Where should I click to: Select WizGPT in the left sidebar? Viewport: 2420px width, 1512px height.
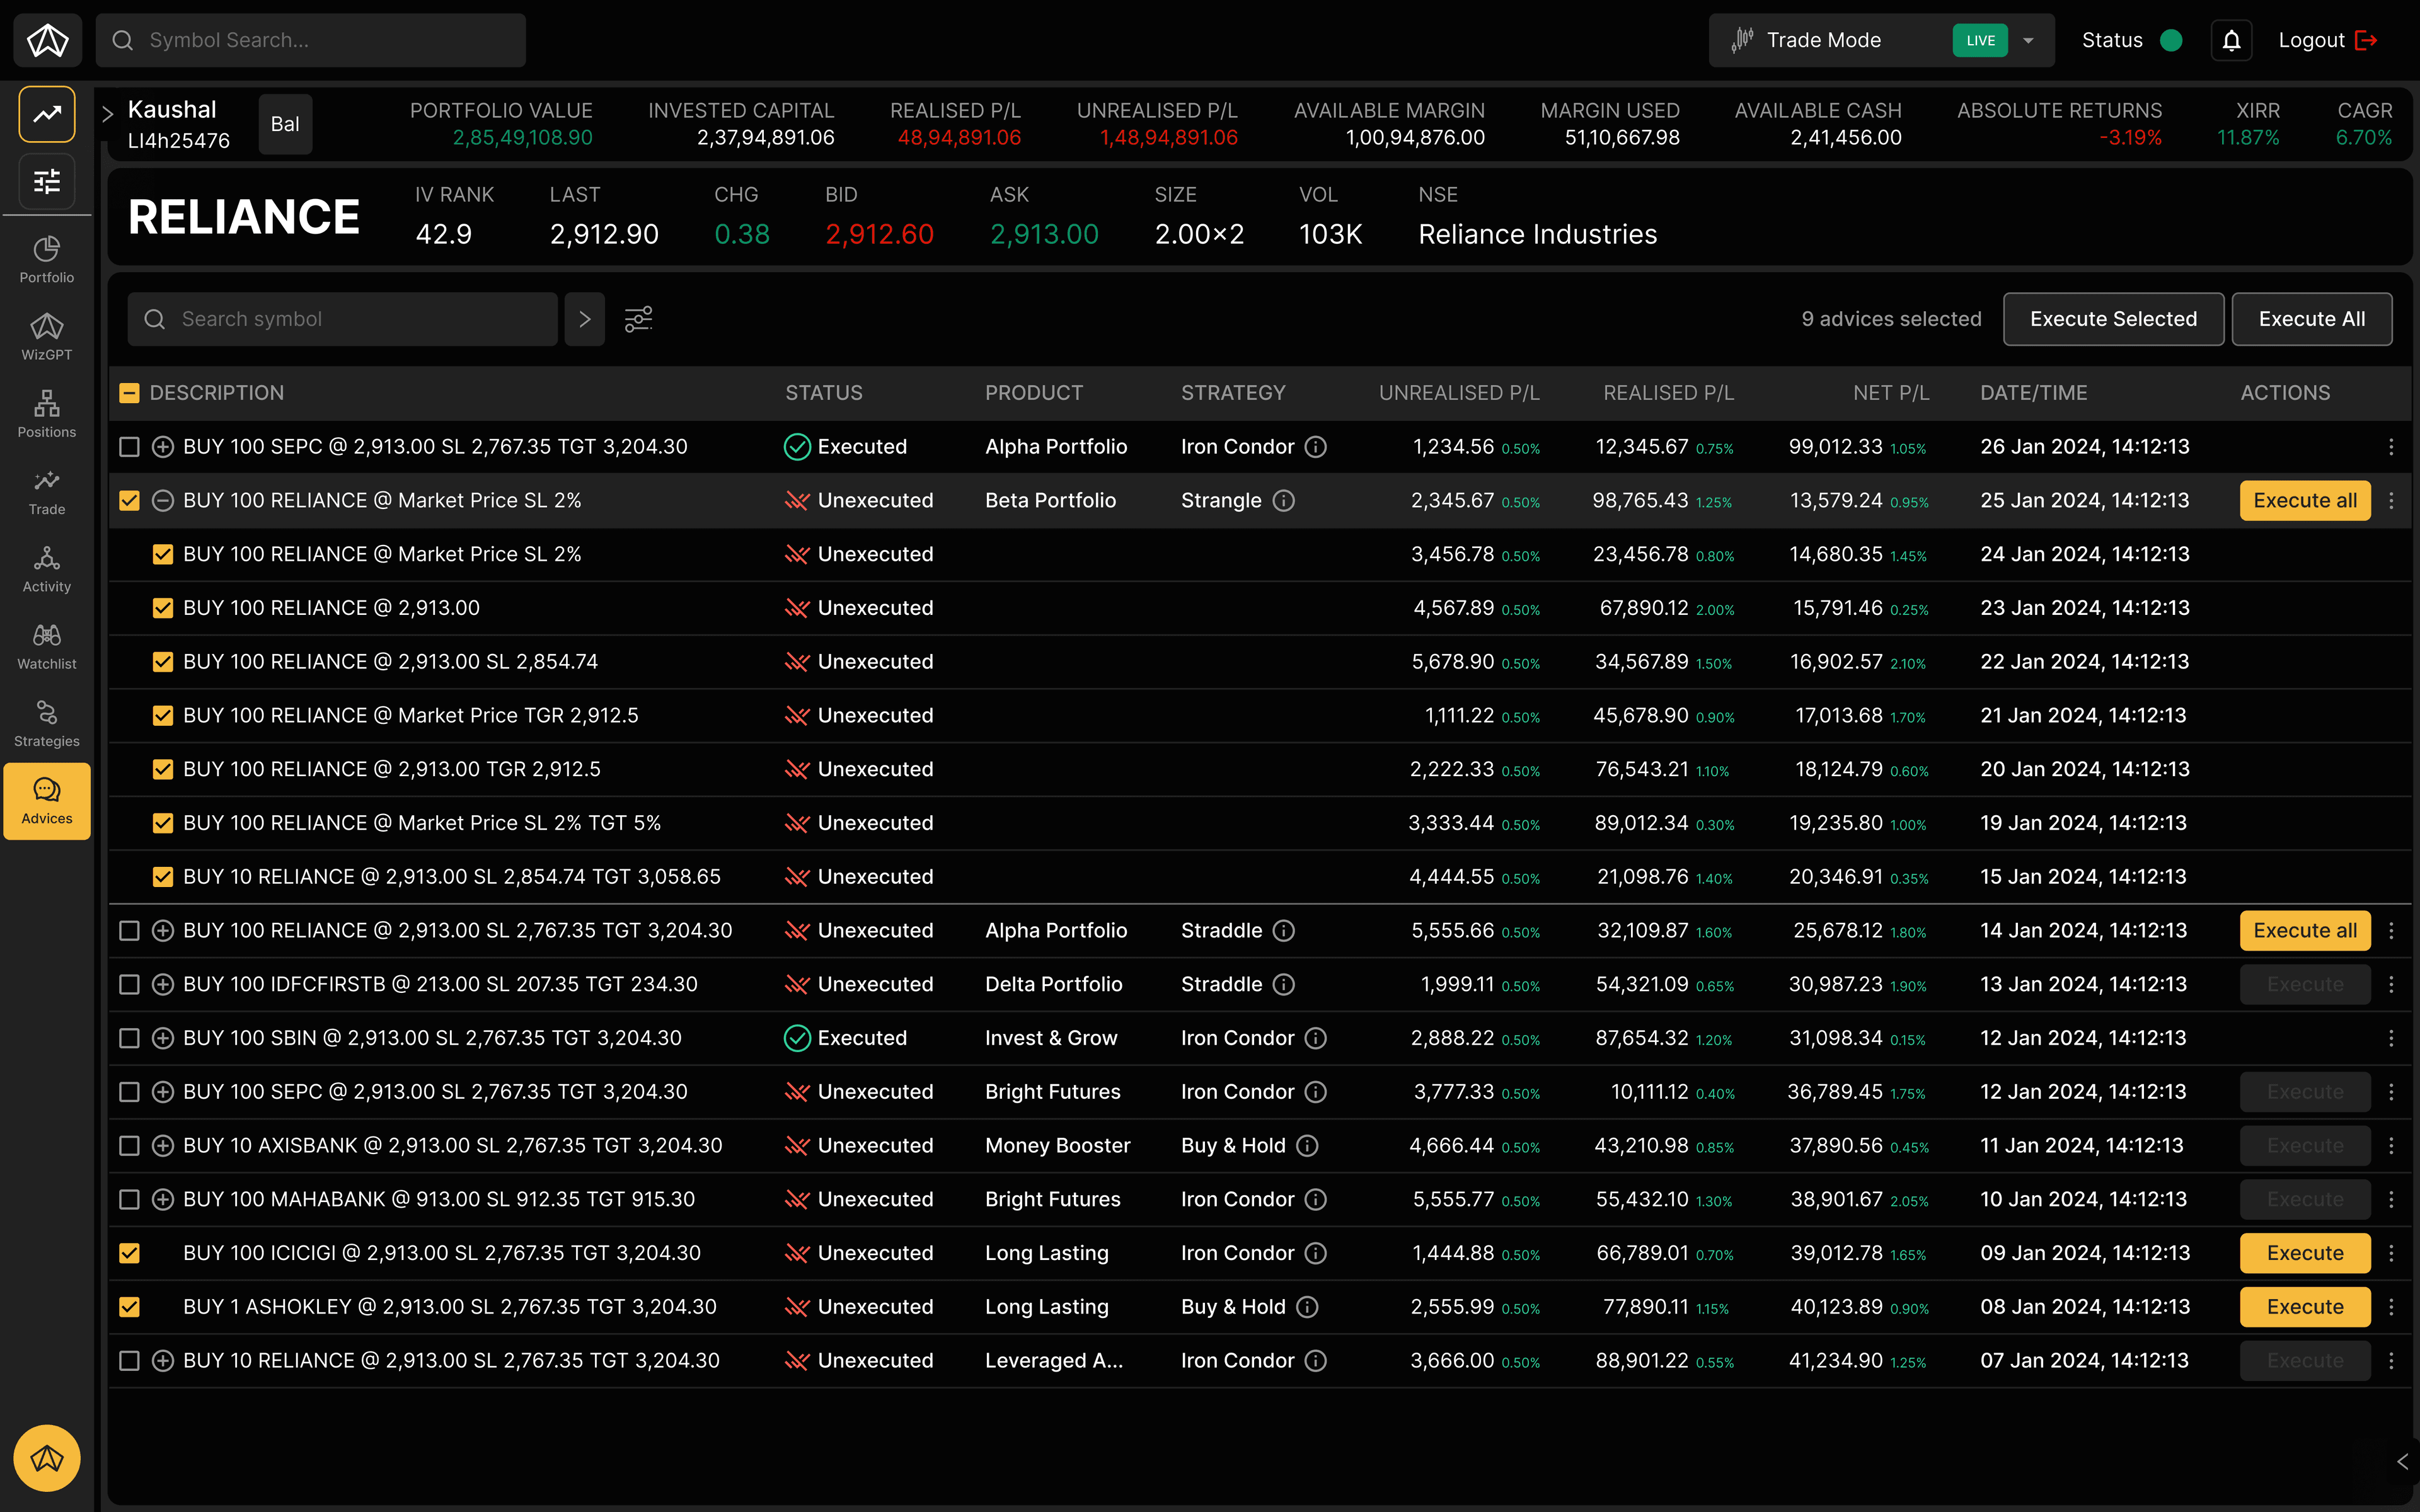pos(46,336)
